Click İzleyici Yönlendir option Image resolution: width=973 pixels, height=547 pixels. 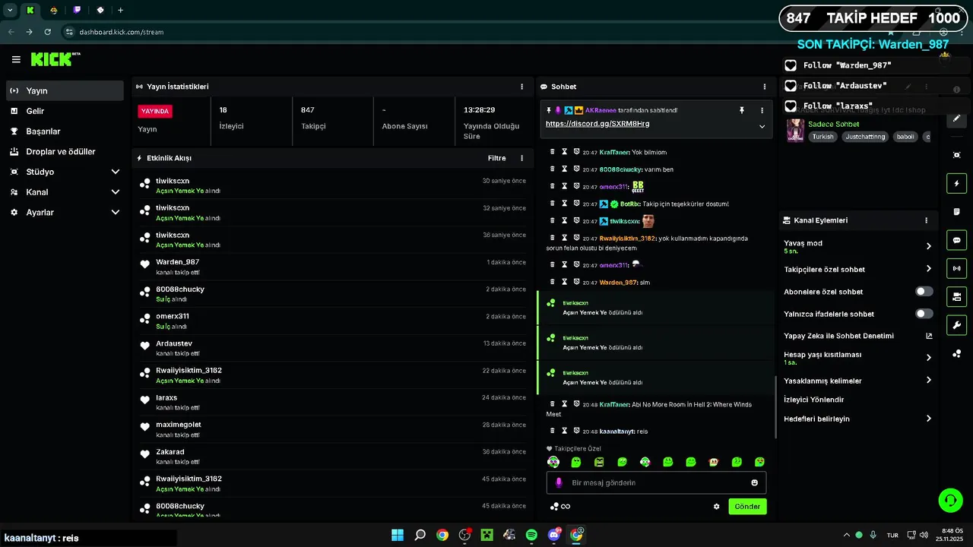pos(814,400)
